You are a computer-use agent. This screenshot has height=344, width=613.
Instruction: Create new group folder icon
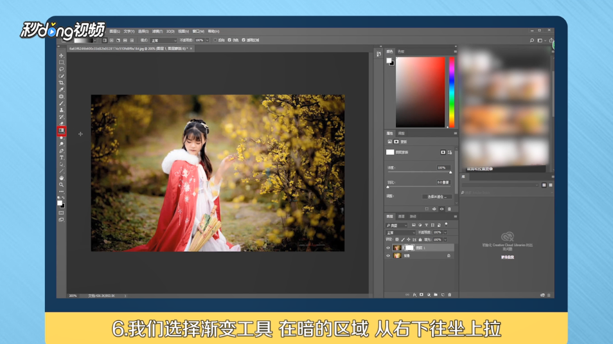(436, 294)
